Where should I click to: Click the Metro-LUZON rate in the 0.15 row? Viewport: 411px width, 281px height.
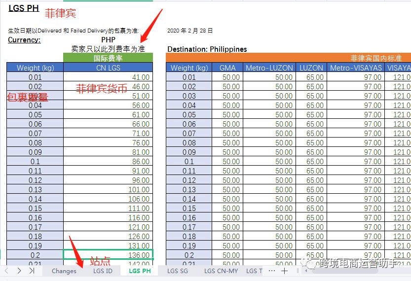(269, 208)
